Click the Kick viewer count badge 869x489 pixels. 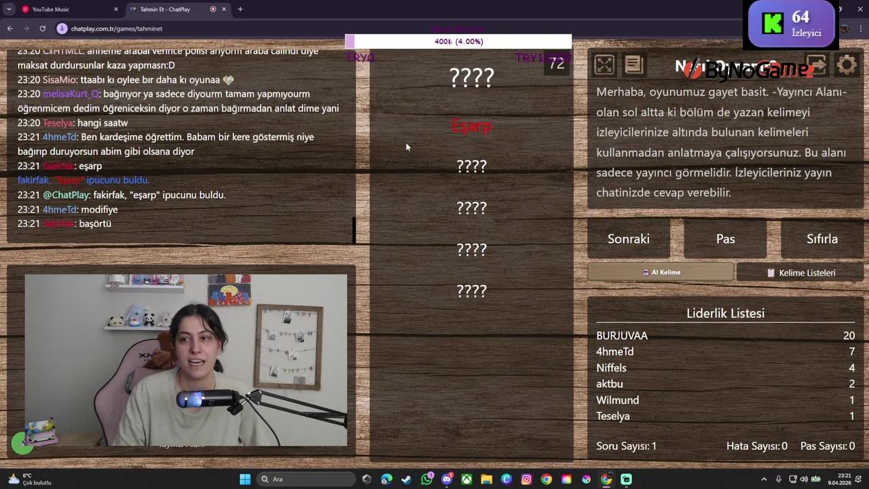coord(790,24)
